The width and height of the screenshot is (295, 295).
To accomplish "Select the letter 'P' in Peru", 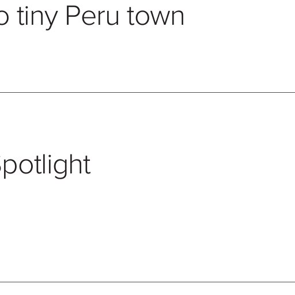I will [73, 16].
